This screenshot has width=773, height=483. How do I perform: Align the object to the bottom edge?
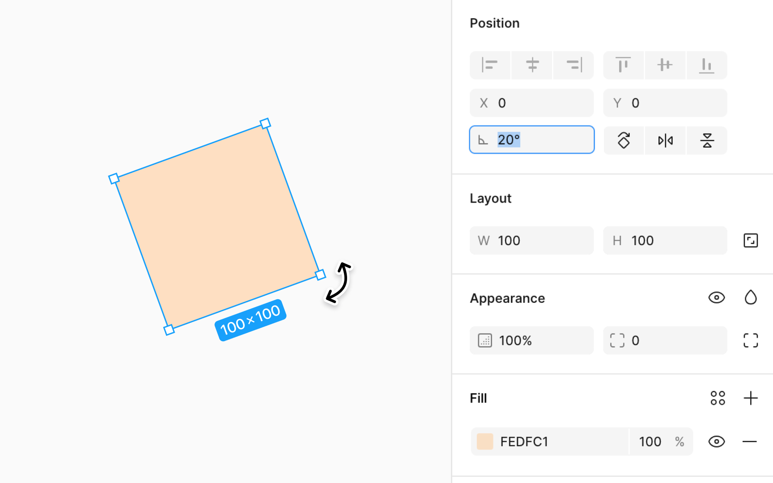point(706,65)
